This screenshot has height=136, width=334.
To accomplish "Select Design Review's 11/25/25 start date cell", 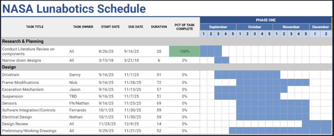I will pyautogui.click(x=107, y=124).
